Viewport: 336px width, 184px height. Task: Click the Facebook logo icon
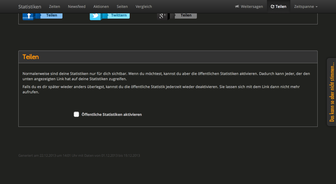29,16
